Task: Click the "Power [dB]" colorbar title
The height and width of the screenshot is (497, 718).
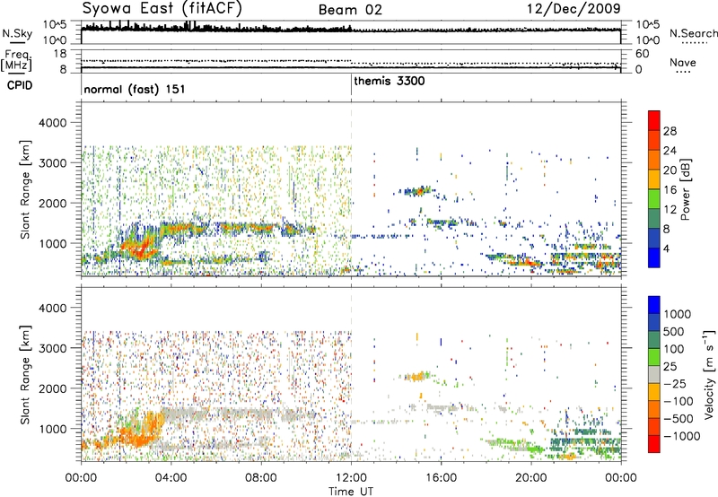Action: coord(685,189)
